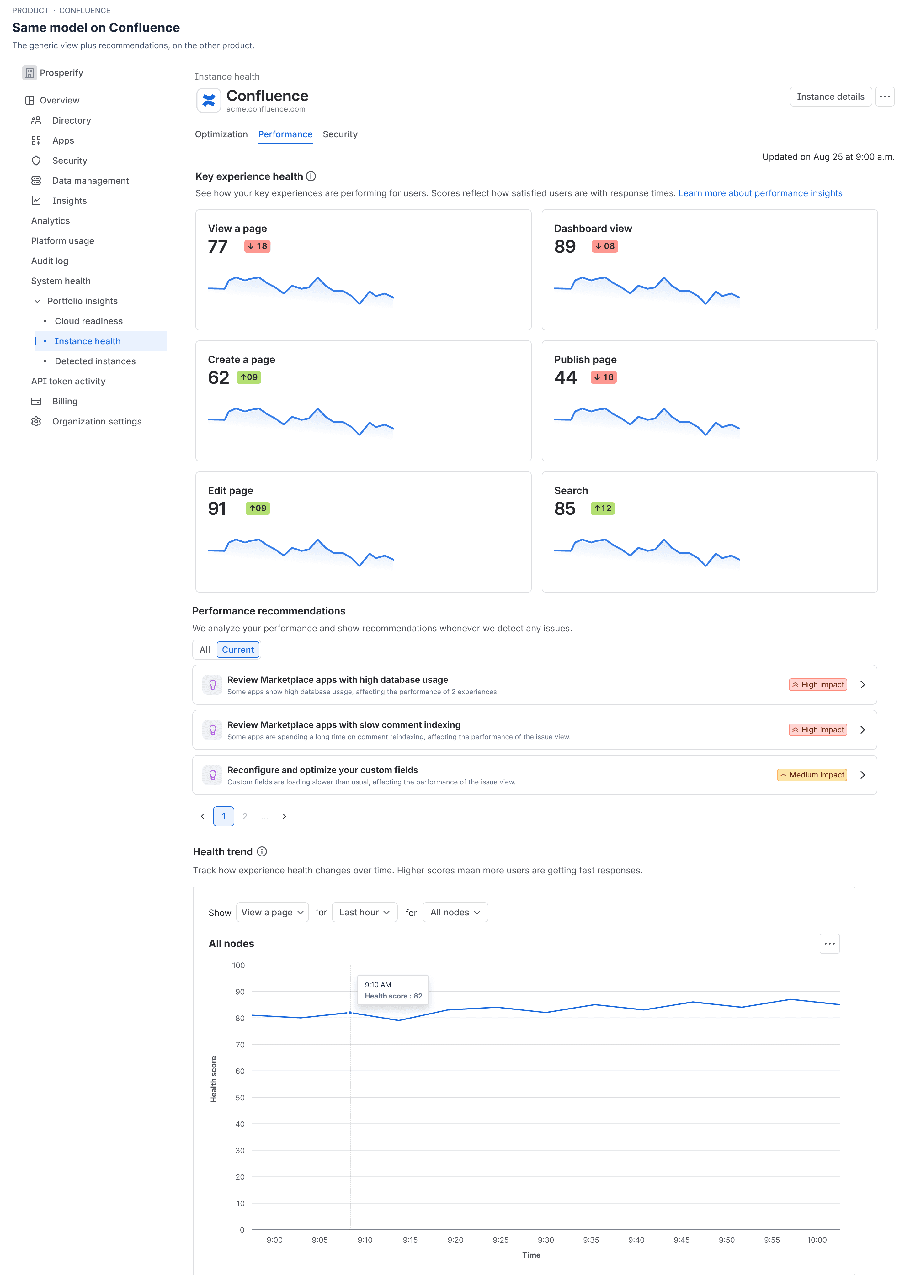Click the Edit page sparkline chart
This screenshot has width=905, height=1280.
301,552
